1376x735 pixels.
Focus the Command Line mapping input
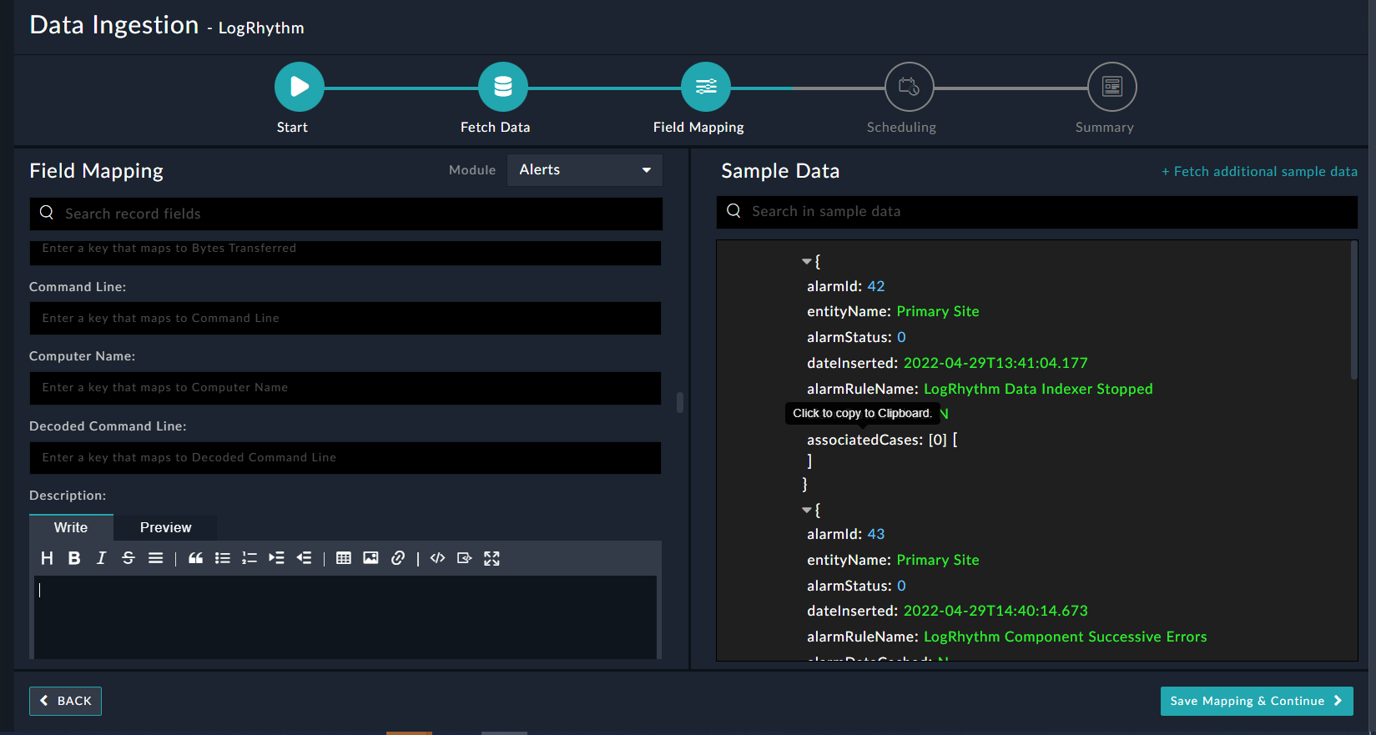(345, 318)
